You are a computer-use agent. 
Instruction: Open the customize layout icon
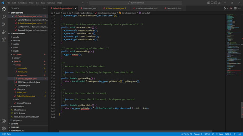[219, 3]
